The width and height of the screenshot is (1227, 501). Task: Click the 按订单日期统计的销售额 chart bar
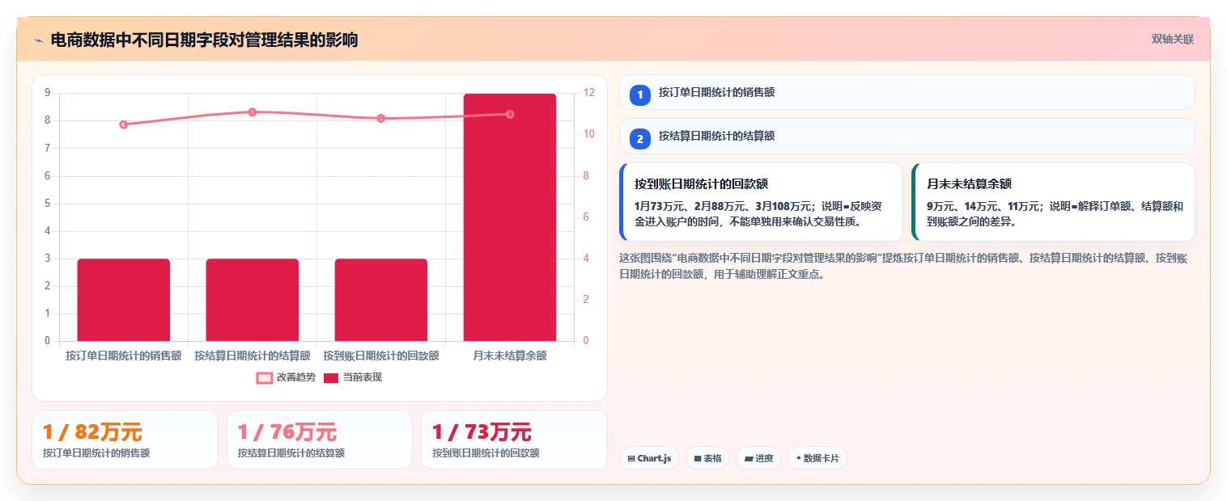pos(124,300)
